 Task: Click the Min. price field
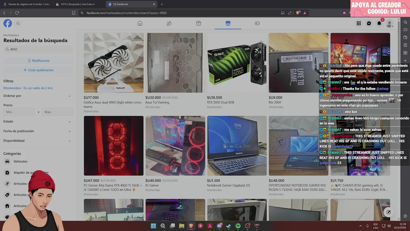(19, 112)
